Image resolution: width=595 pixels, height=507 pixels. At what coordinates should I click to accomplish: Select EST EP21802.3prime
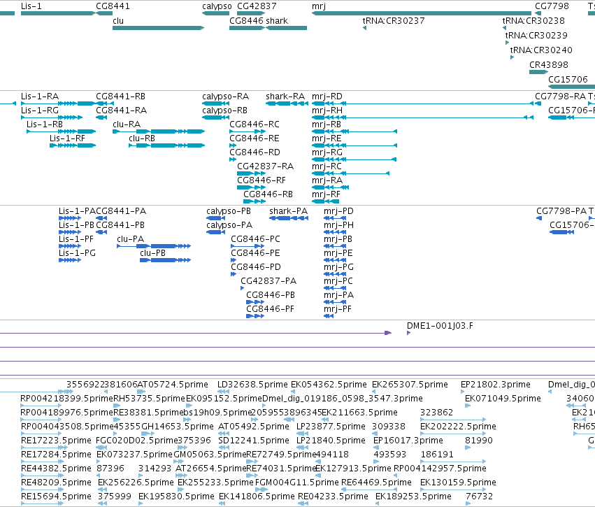(463, 392)
